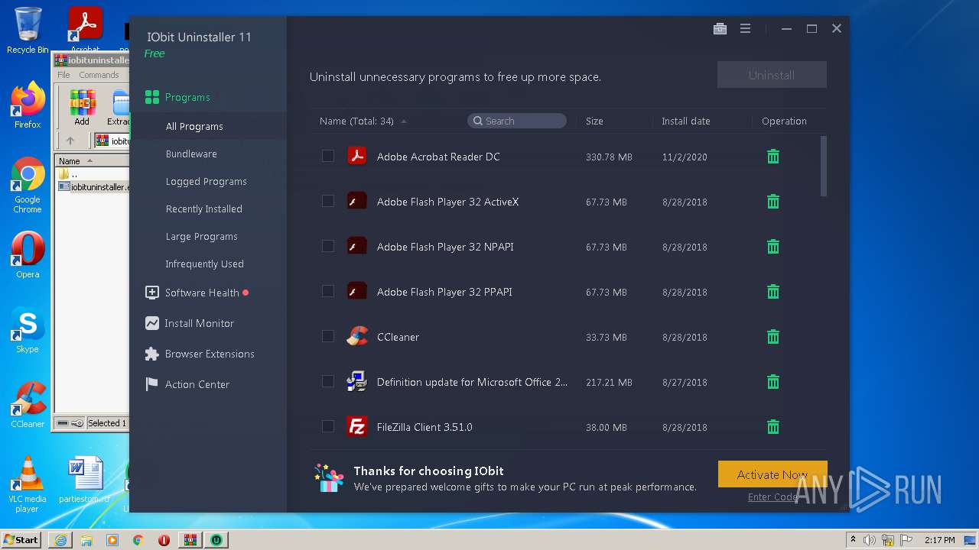Click Internet Explorer icon in taskbar
This screenshot has width=979, height=550.
coord(60,540)
